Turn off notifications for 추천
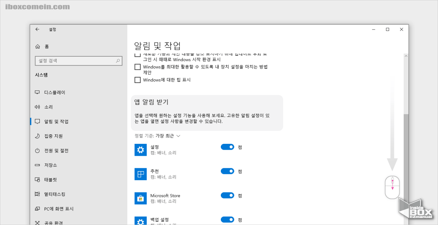The height and width of the screenshot is (225, 438). click(x=227, y=171)
